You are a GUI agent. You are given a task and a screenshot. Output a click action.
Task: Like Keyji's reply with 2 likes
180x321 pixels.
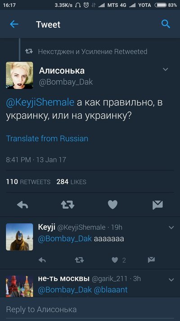pyautogui.click(x=115, y=260)
